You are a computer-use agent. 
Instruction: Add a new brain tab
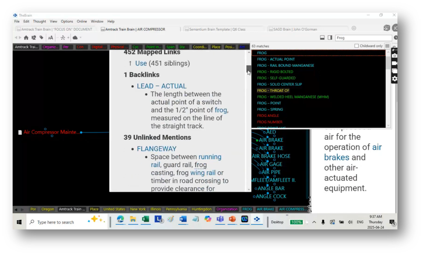pos(354,28)
